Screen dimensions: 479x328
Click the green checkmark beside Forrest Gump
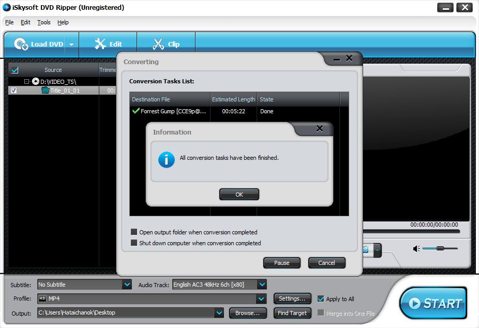click(136, 111)
